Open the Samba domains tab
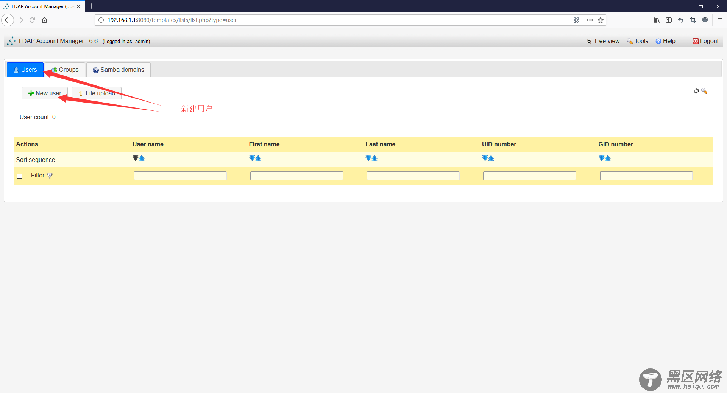727x393 pixels. (119, 70)
